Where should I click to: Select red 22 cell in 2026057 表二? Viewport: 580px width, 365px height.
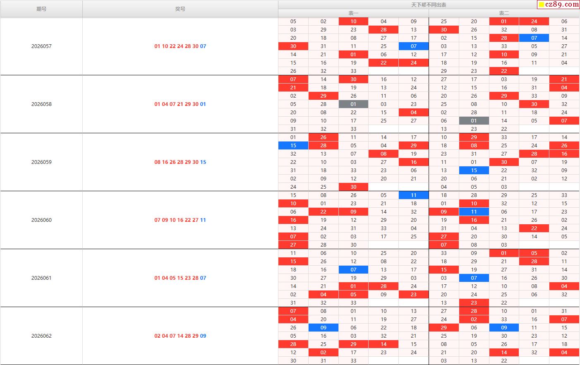(x=504, y=71)
